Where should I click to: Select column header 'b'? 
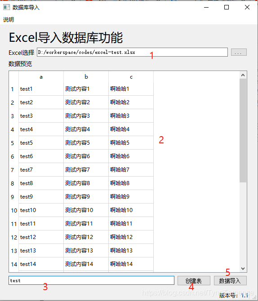click(x=86, y=77)
